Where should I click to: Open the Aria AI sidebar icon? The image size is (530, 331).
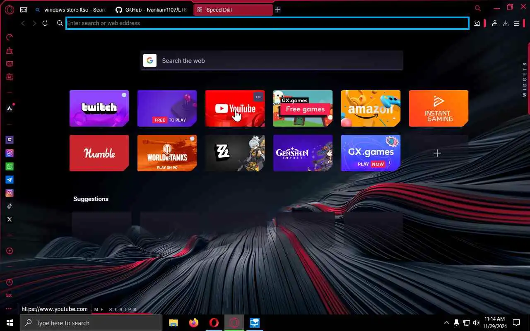pyautogui.click(x=10, y=108)
